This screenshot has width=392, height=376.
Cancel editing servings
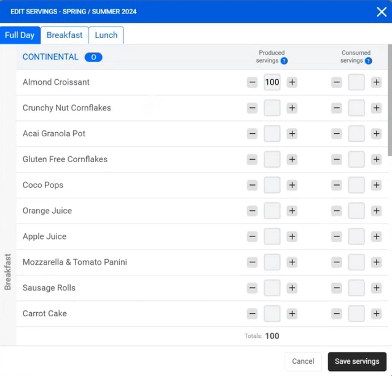(x=303, y=361)
